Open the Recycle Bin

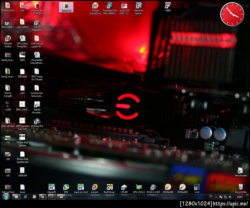click(240, 188)
